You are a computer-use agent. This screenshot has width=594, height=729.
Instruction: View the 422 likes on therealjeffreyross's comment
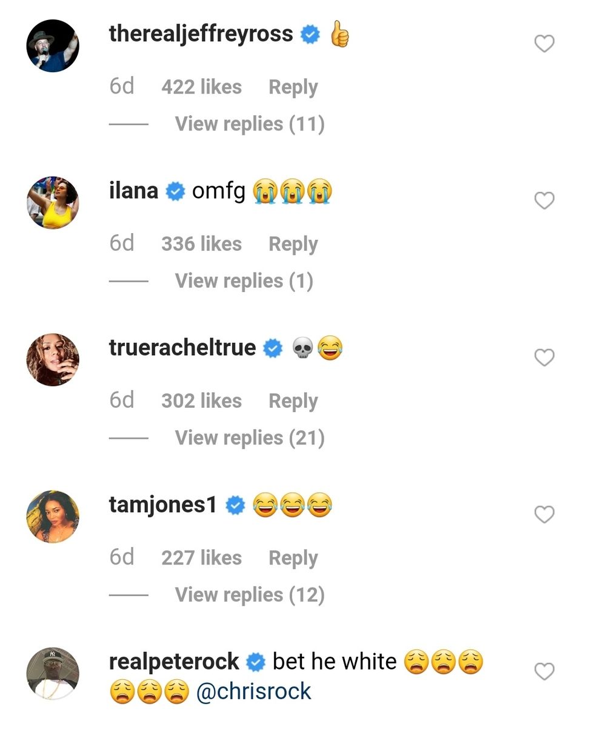pyautogui.click(x=201, y=87)
